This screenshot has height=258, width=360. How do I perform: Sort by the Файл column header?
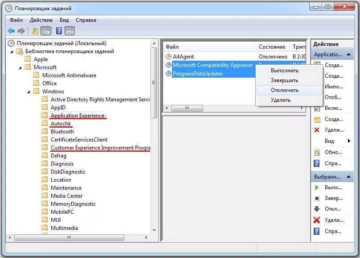[209, 47]
